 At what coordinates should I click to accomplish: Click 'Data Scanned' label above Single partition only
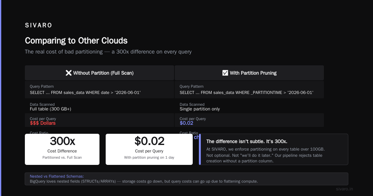(x=192, y=105)
